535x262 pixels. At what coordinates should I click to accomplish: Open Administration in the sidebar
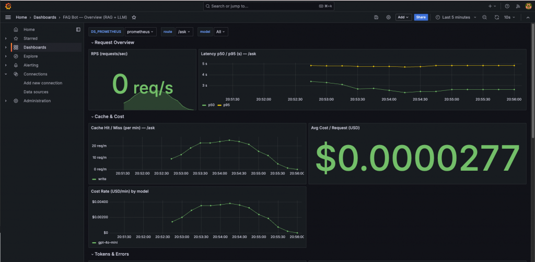(37, 101)
